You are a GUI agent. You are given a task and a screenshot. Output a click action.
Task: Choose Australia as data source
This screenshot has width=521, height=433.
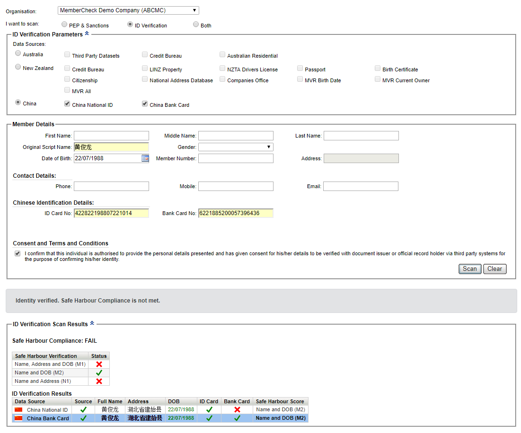18,53
